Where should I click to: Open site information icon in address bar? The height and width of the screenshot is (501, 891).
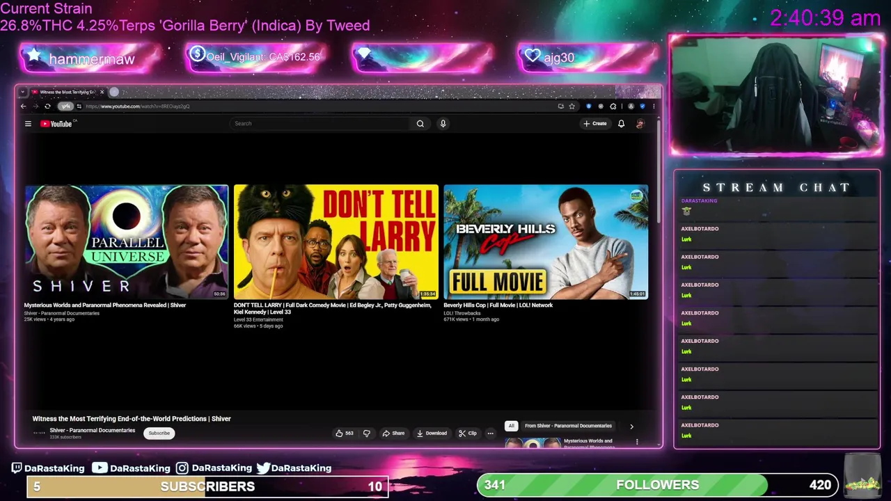79,106
